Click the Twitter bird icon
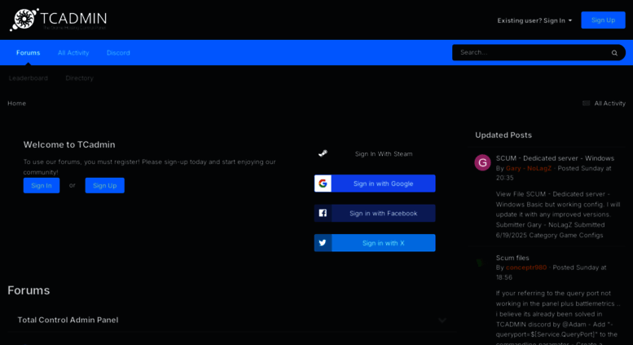The image size is (633, 345). 323,243
